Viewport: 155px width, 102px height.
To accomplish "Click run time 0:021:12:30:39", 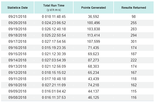I will [54, 54].
